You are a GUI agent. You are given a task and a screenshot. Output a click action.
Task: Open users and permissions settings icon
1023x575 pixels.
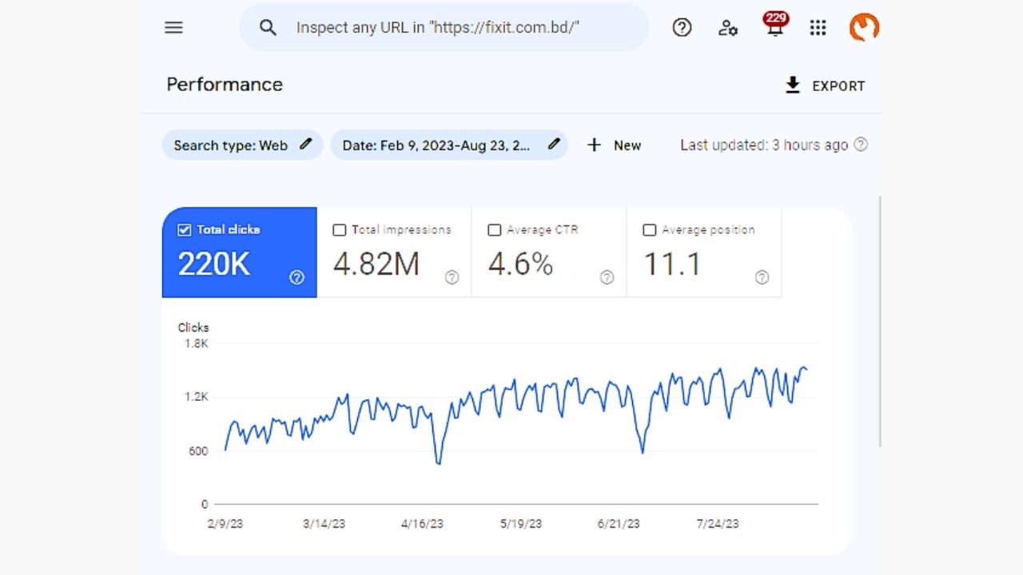(x=728, y=28)
